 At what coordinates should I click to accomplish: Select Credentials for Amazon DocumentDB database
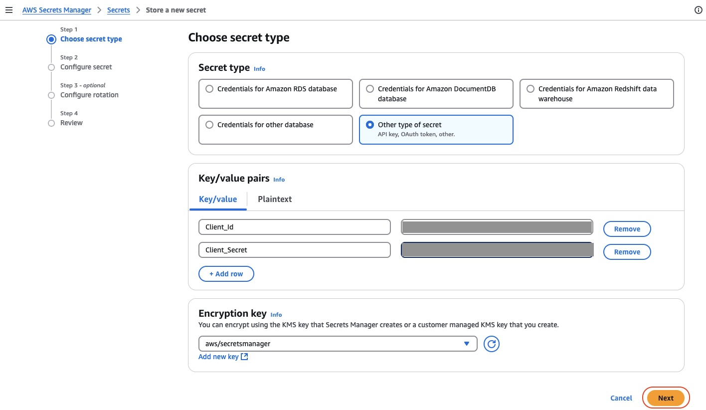(x=370, y=88)
